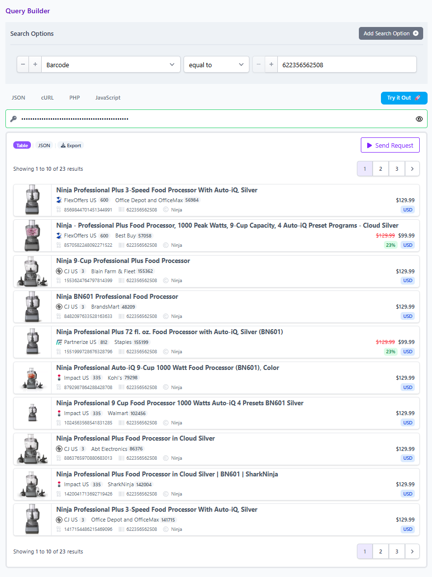Image resolution: width=432 pixels, height=577 pixels.
Task: Export the results
Action: (71, 145)
